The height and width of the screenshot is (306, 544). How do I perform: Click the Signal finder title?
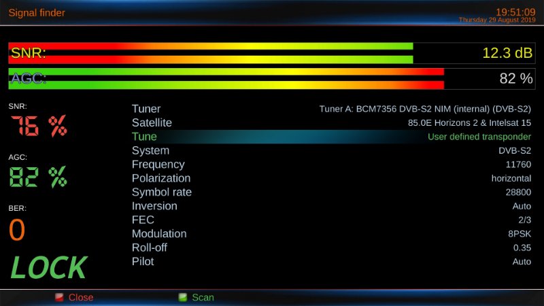[37, 13]
